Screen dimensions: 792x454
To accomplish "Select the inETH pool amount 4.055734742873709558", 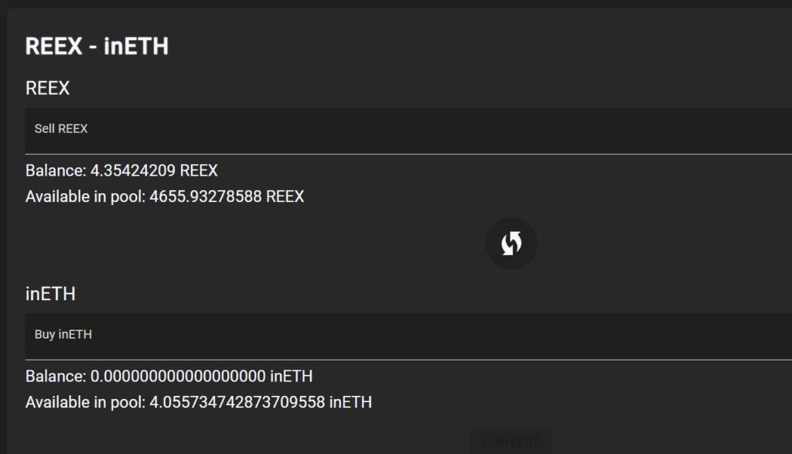I will [x=237, y=402].
